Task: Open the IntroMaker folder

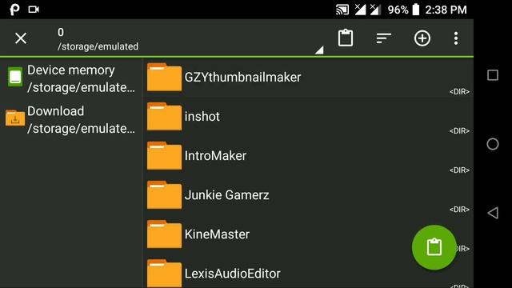Action: [308, 156]
